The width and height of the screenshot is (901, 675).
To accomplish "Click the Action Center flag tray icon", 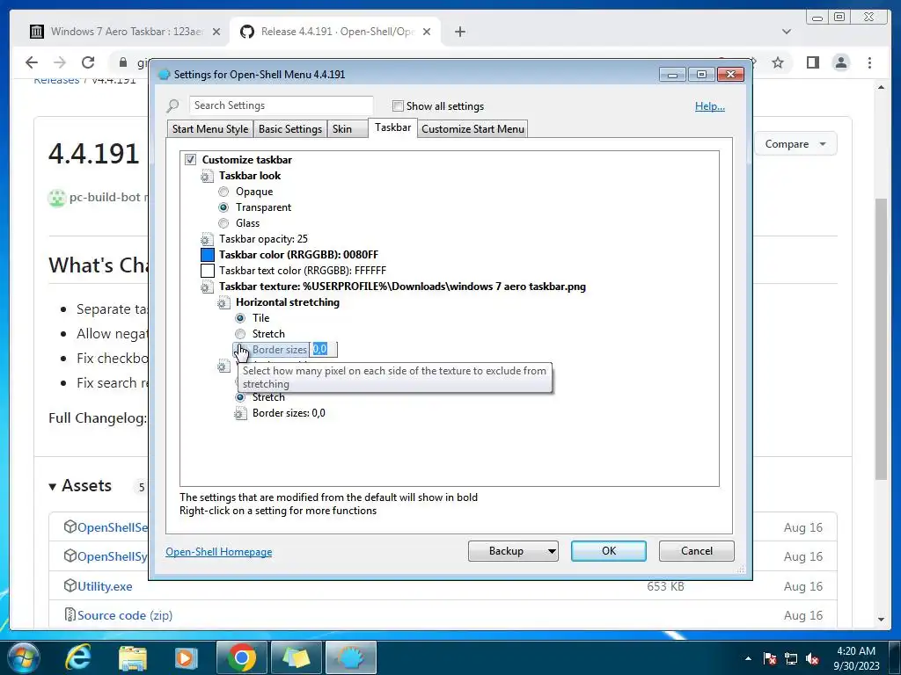I will point(769,658).
